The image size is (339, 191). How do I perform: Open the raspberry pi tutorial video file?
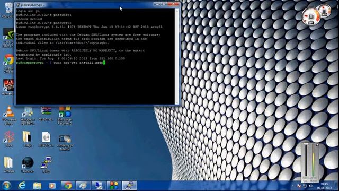pos(65,142)
